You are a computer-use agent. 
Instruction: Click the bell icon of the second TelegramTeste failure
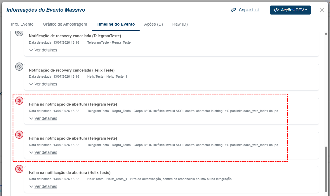pyautogui.click(x=19, y=135)
